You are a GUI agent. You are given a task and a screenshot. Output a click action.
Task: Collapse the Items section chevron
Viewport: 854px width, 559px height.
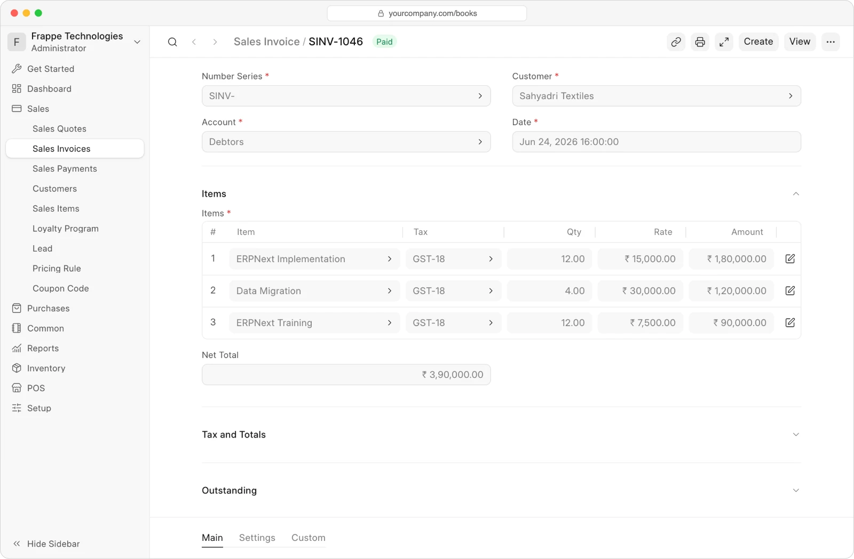tap(796, 194)
